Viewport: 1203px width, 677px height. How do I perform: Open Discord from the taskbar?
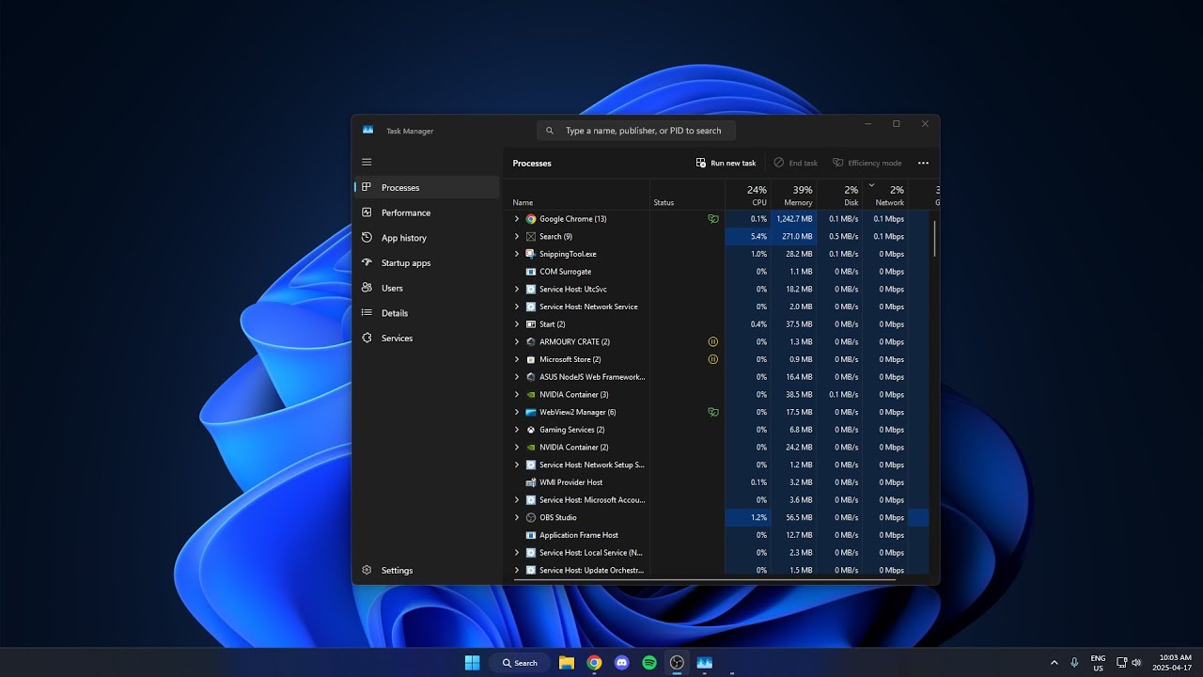621,663
